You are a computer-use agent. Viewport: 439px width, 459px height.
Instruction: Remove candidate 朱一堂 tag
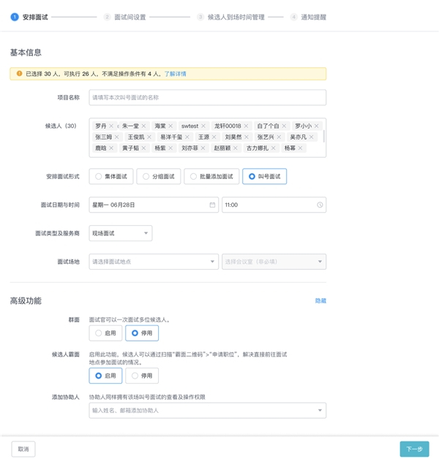[x=143, y=126]
